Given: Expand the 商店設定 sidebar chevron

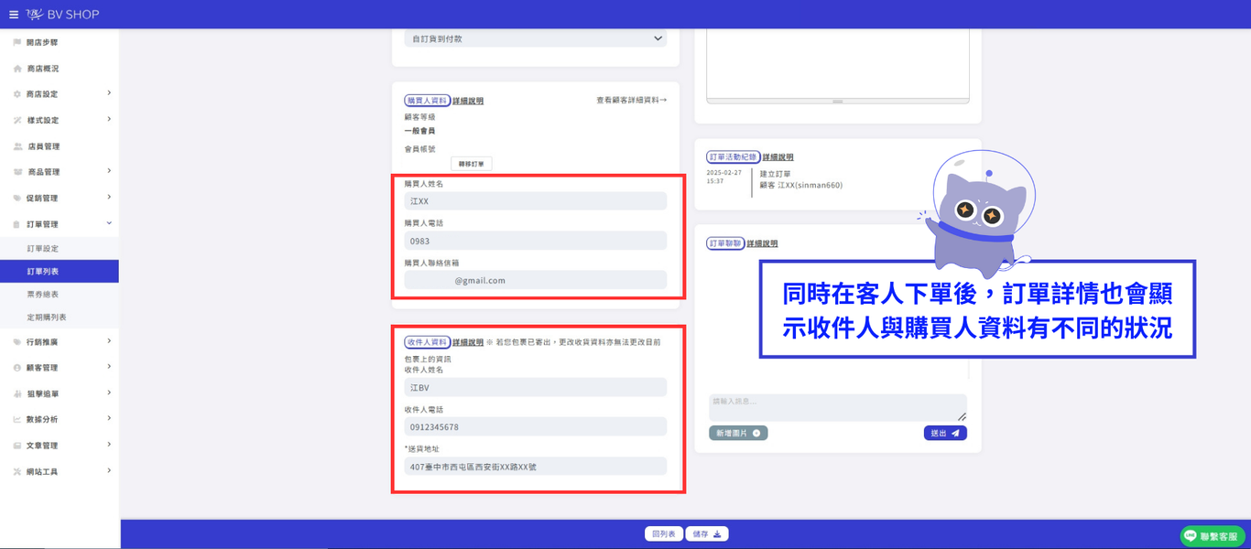Looking at the screenshot, I should coord(109,93).
